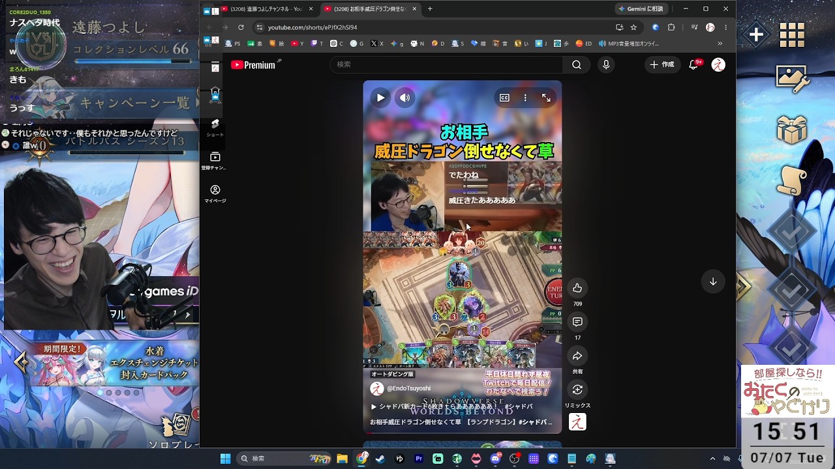Go to next Short with down arrow
Image resolution: width=835 pixels, height=469 pixels.
(713, 281)
